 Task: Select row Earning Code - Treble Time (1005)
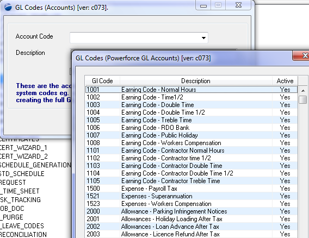pyautogui.click(x=191, y=120)
